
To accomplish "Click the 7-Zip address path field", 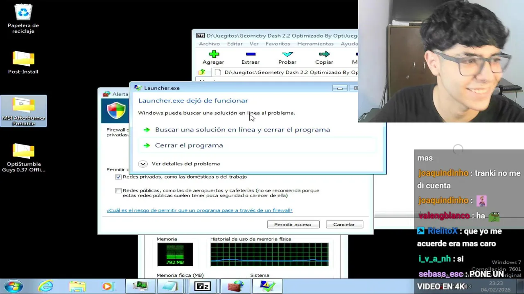I will click(285, 72).
